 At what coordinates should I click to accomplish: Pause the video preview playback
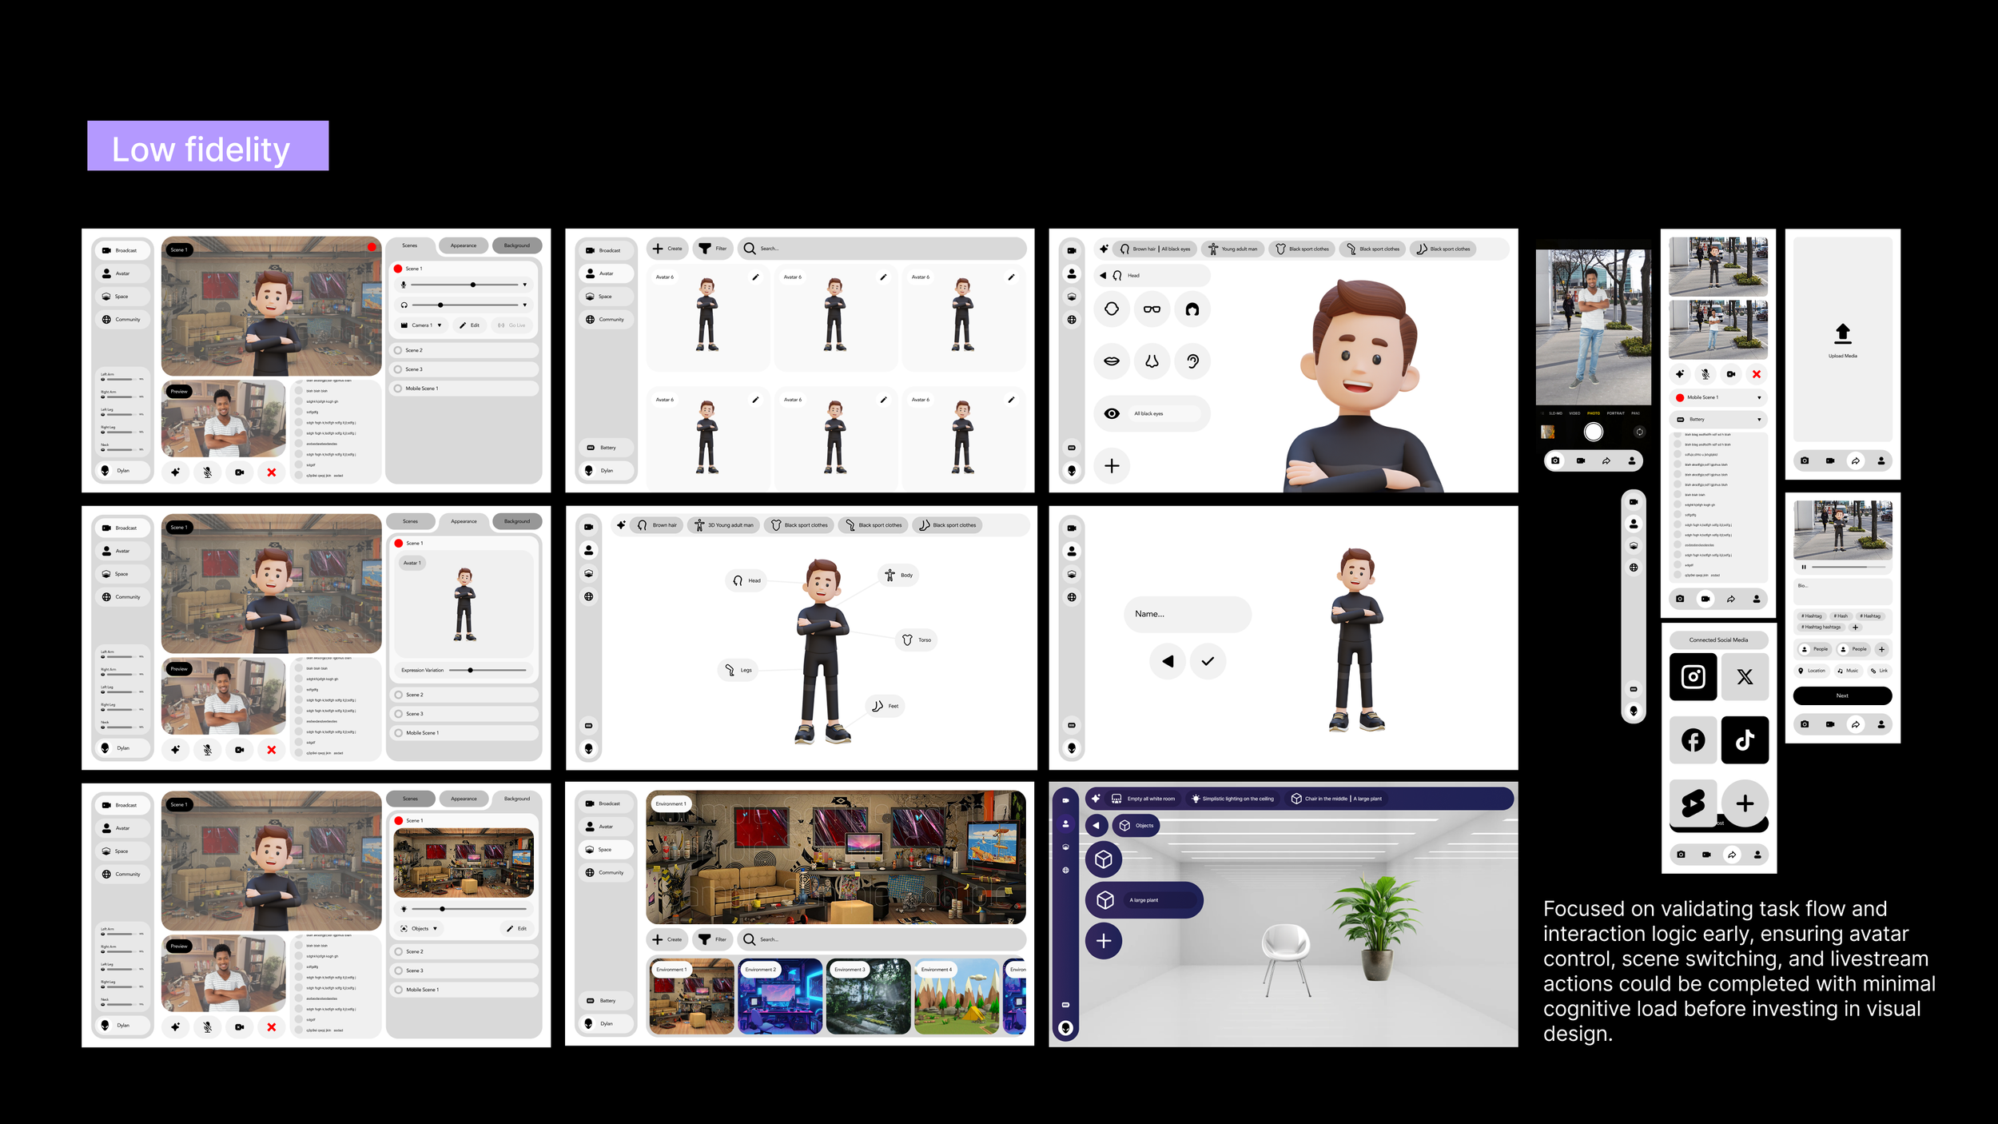pos(1804,567)
